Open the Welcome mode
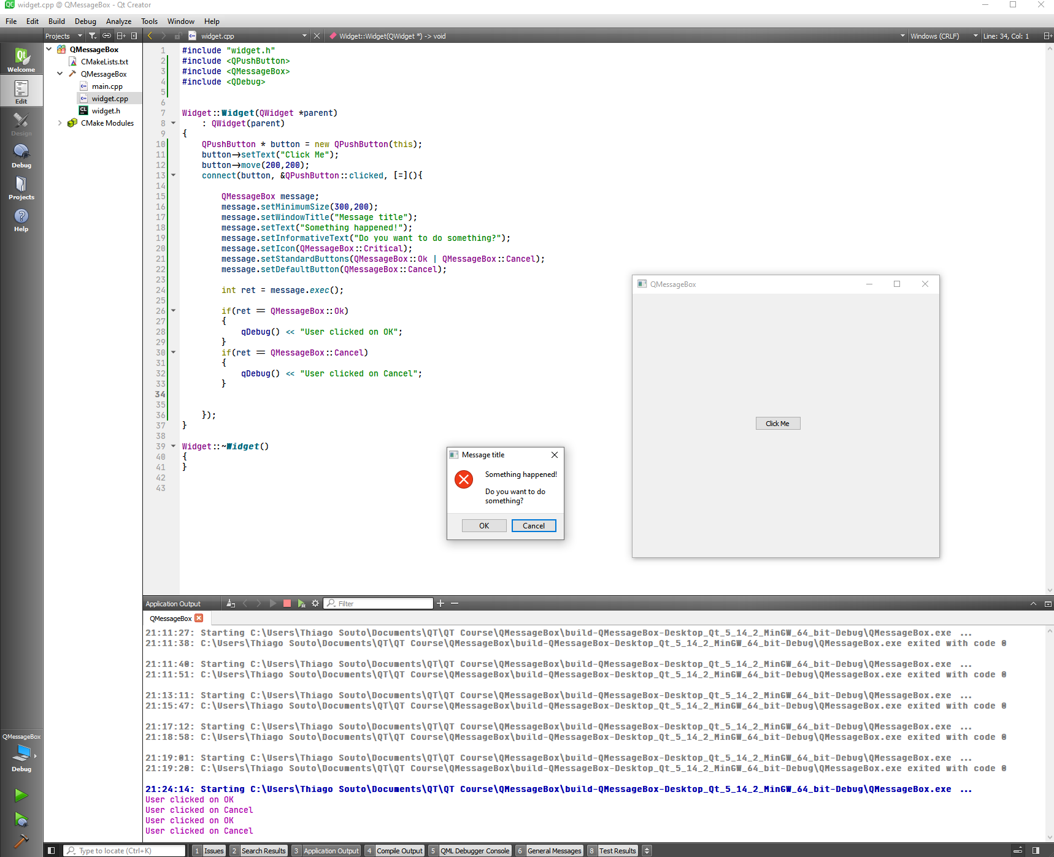The width and height of the screenshot is (1054, 857). click(21, 59)
